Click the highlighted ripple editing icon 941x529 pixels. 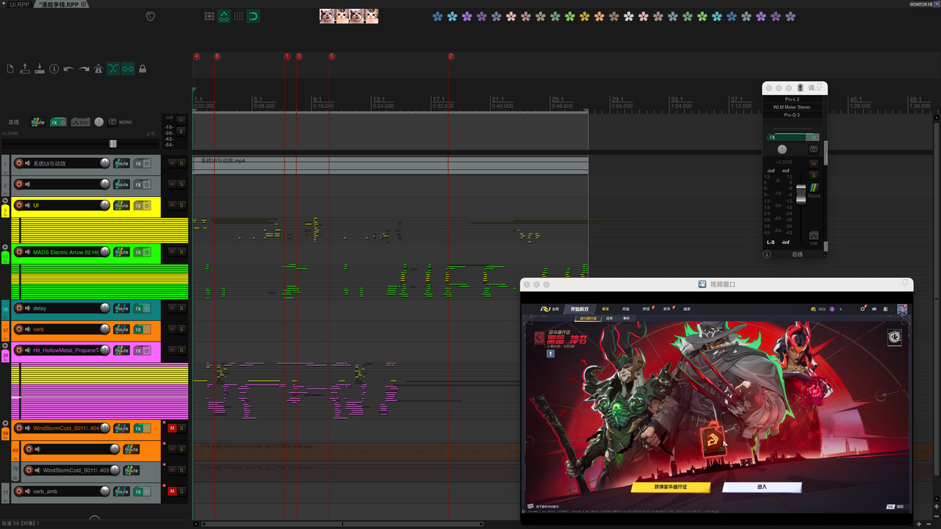click(x=224, y=16)
